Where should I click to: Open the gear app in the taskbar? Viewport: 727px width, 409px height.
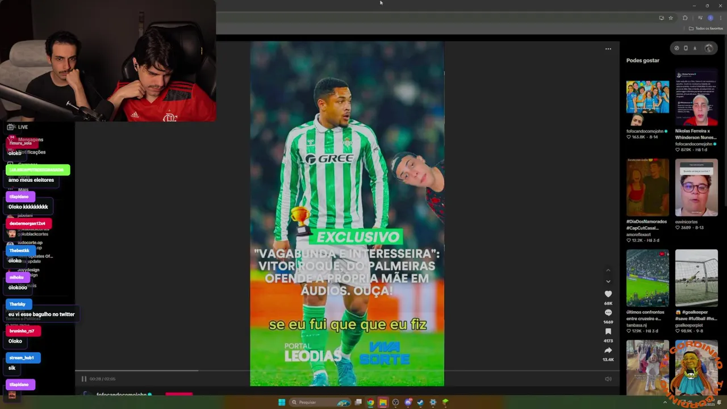point(433,402)
